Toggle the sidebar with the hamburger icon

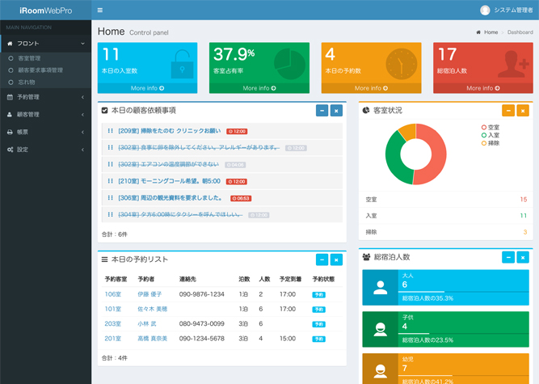(100, 10)
